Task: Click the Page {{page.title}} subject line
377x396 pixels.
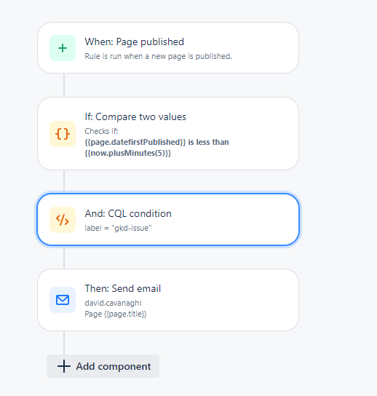Action: tap(116, 314)
